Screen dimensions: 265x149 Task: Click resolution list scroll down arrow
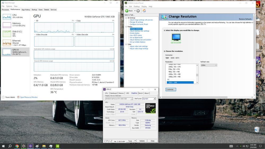197,83
